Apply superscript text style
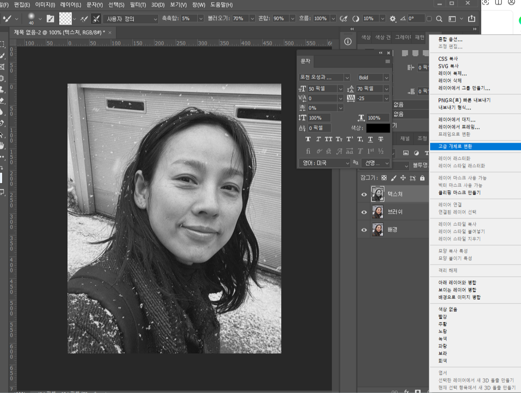 coord(350,139)
